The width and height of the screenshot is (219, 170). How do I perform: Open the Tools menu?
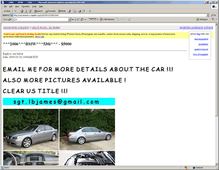34,7
